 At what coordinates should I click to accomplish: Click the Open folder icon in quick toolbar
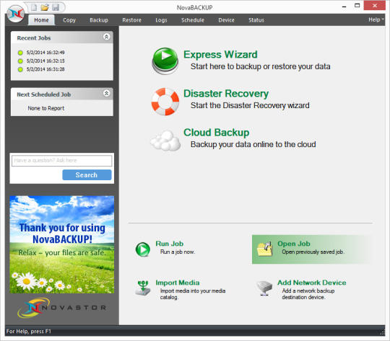(x=45, y=7)
